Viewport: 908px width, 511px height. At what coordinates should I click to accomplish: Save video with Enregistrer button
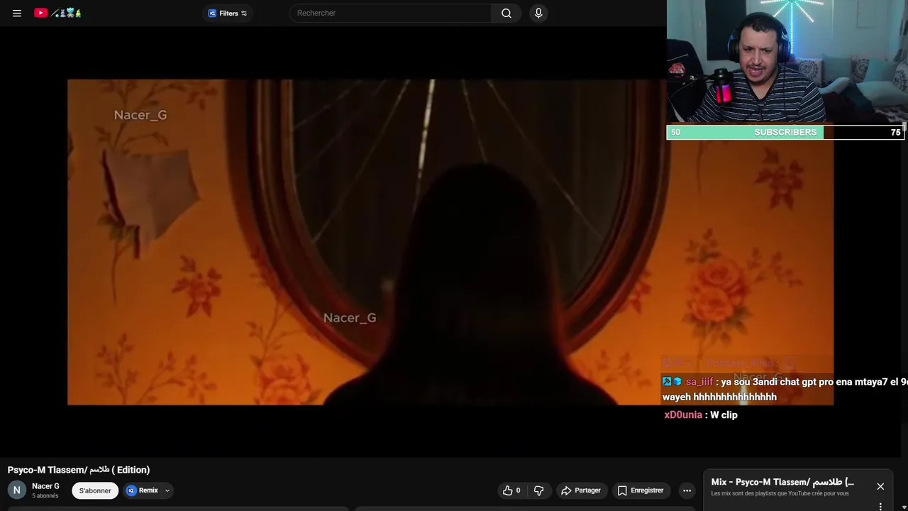641,490
